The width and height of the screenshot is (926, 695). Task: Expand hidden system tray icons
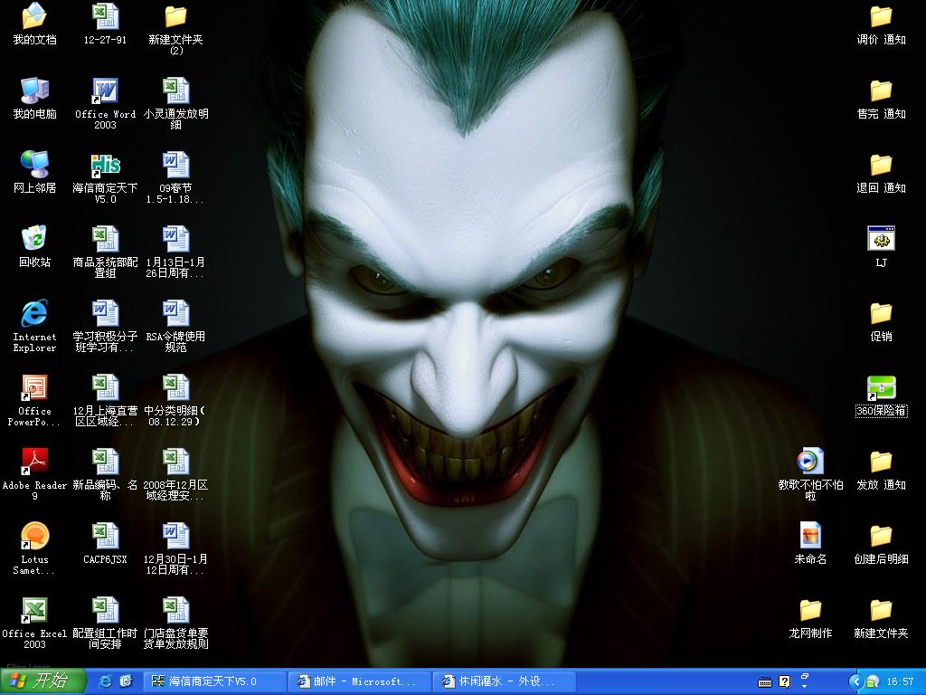pyautogui.click(x=855, y=682)
